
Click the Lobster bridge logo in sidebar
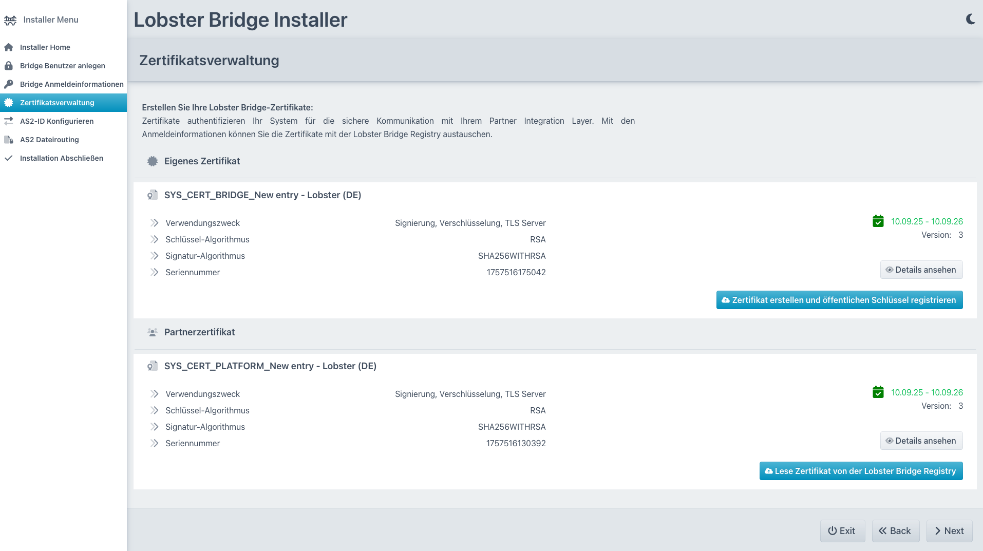click(x=10, y=20)
